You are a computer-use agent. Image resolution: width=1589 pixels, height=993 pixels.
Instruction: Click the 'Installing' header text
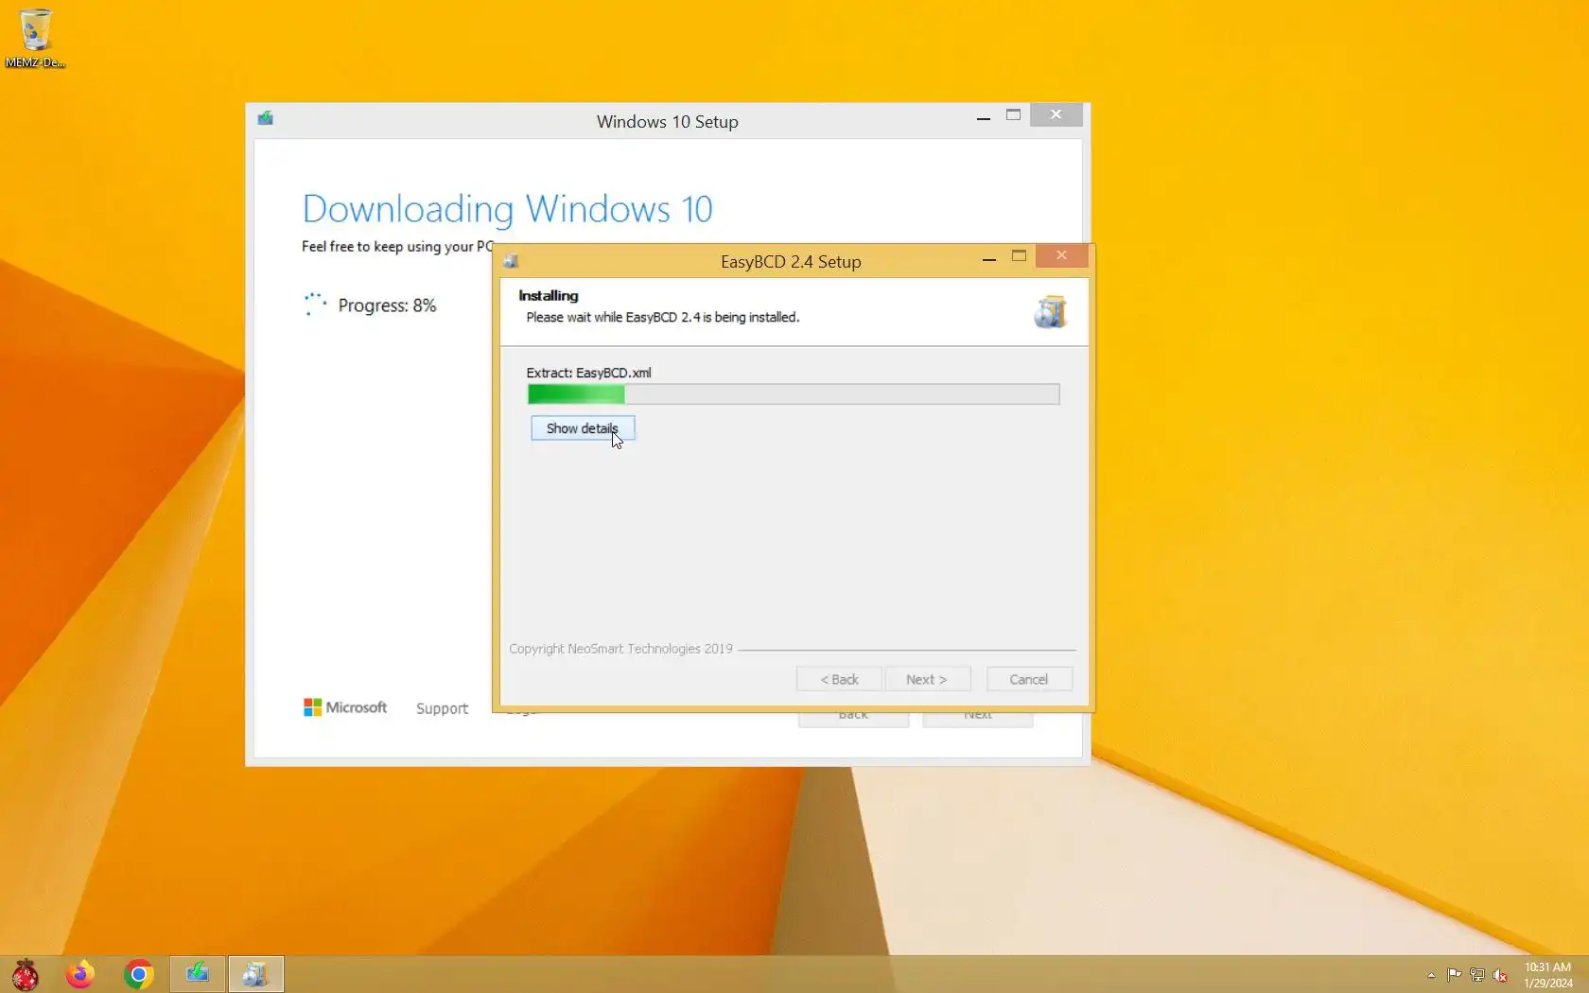(x=549, y=296)
